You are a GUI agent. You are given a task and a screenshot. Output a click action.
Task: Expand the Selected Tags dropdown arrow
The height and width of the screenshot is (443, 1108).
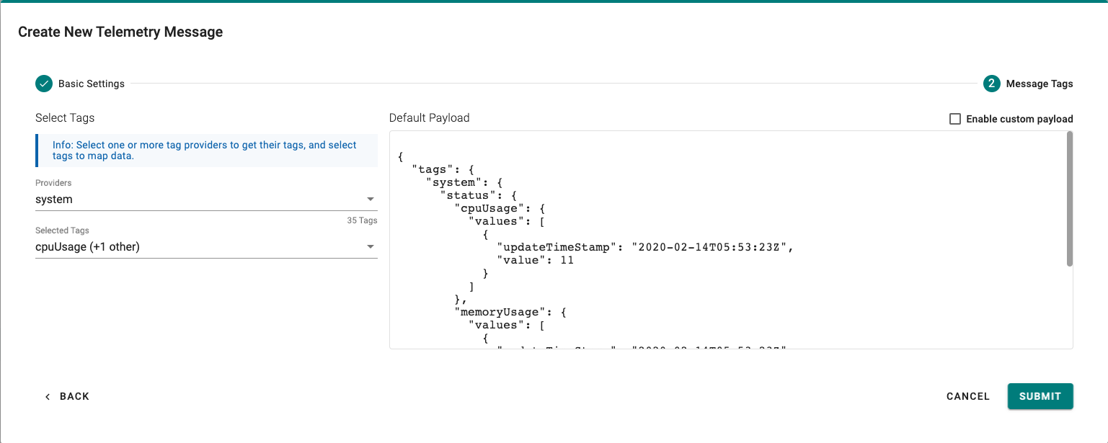click(x=370, y=247)
